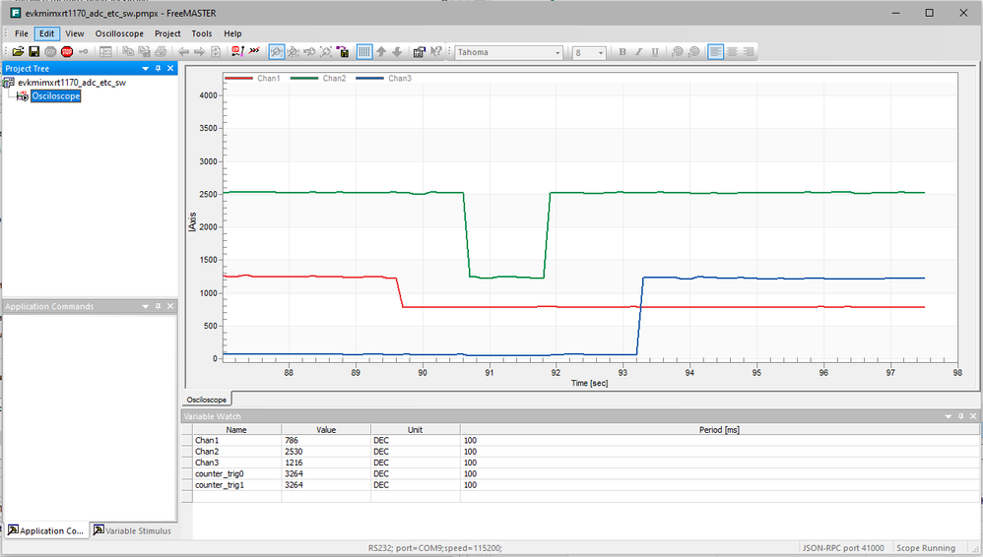The image size is (983, 557).
Task: Toggle the highlighted scope zoom toolbar icon
Action: [277, 52]
